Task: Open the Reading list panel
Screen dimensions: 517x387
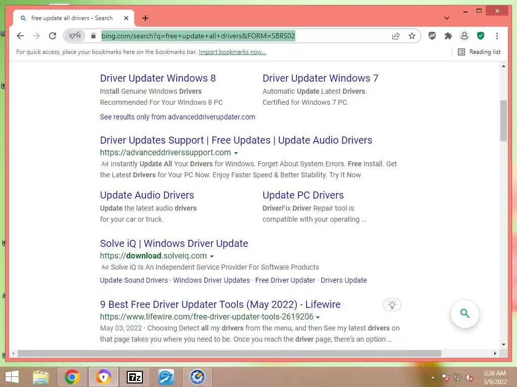Action: tap(479, 52)
